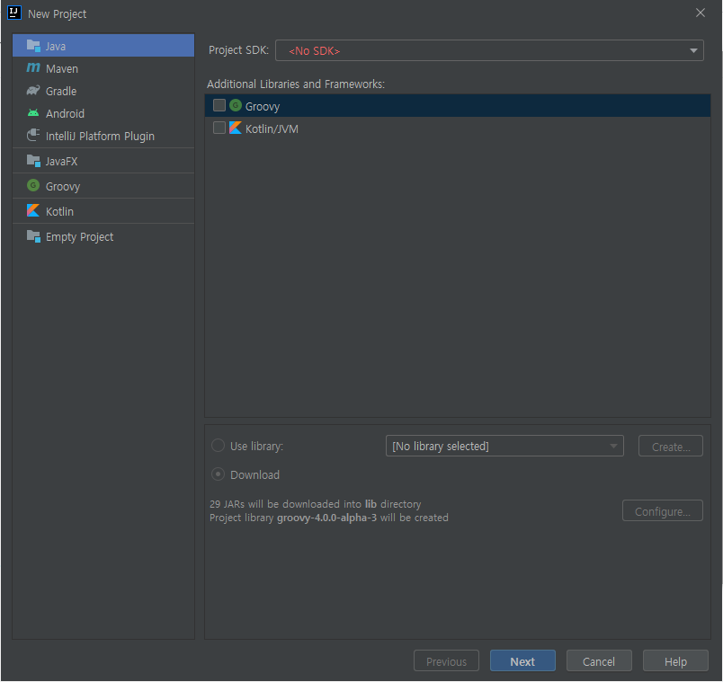Click the Groovy label in the sidebar
The height and width of the screenshot is (682, 723).
pos(63,187)
